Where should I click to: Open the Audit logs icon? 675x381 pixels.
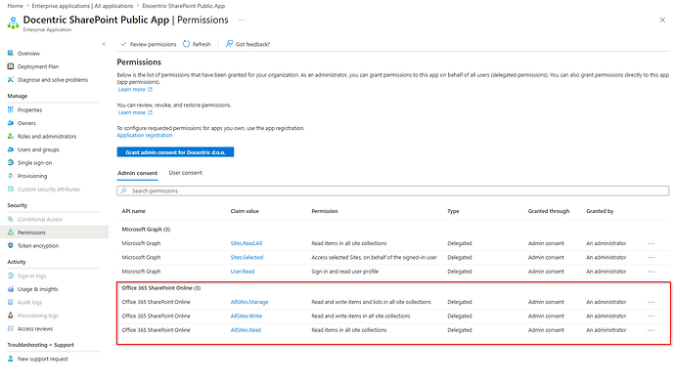11,302
